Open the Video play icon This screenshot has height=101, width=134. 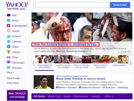click(9, 47)
